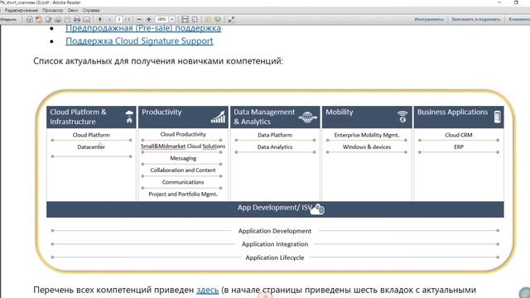
Task: Click the globe data analytics icon
Action: click(x=308, y=117)
